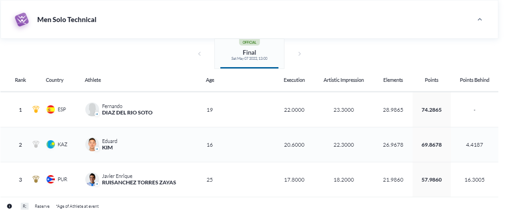This screenshot has width=532, height=217.
Task: Click the info icon in footer
Action: pos(9,206)
